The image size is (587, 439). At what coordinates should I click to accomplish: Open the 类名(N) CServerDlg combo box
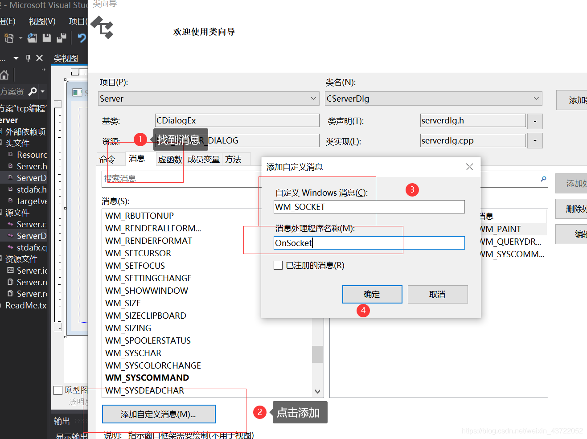tap(434, 98)
